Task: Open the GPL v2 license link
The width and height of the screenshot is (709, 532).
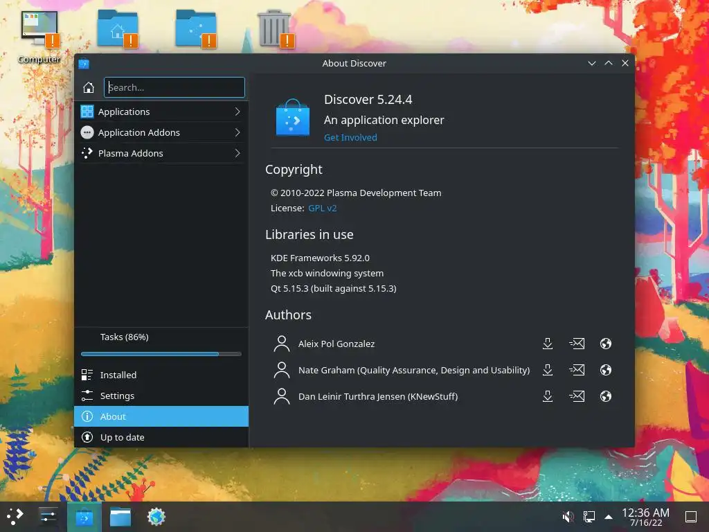Action: [x=323, y=209]
